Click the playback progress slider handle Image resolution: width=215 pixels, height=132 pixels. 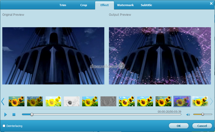[32, 114]
